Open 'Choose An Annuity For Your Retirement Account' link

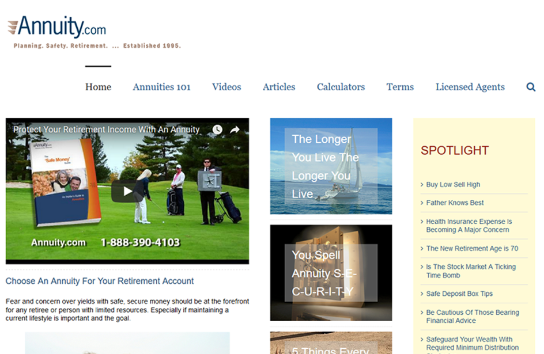click(x=100, y=281)
